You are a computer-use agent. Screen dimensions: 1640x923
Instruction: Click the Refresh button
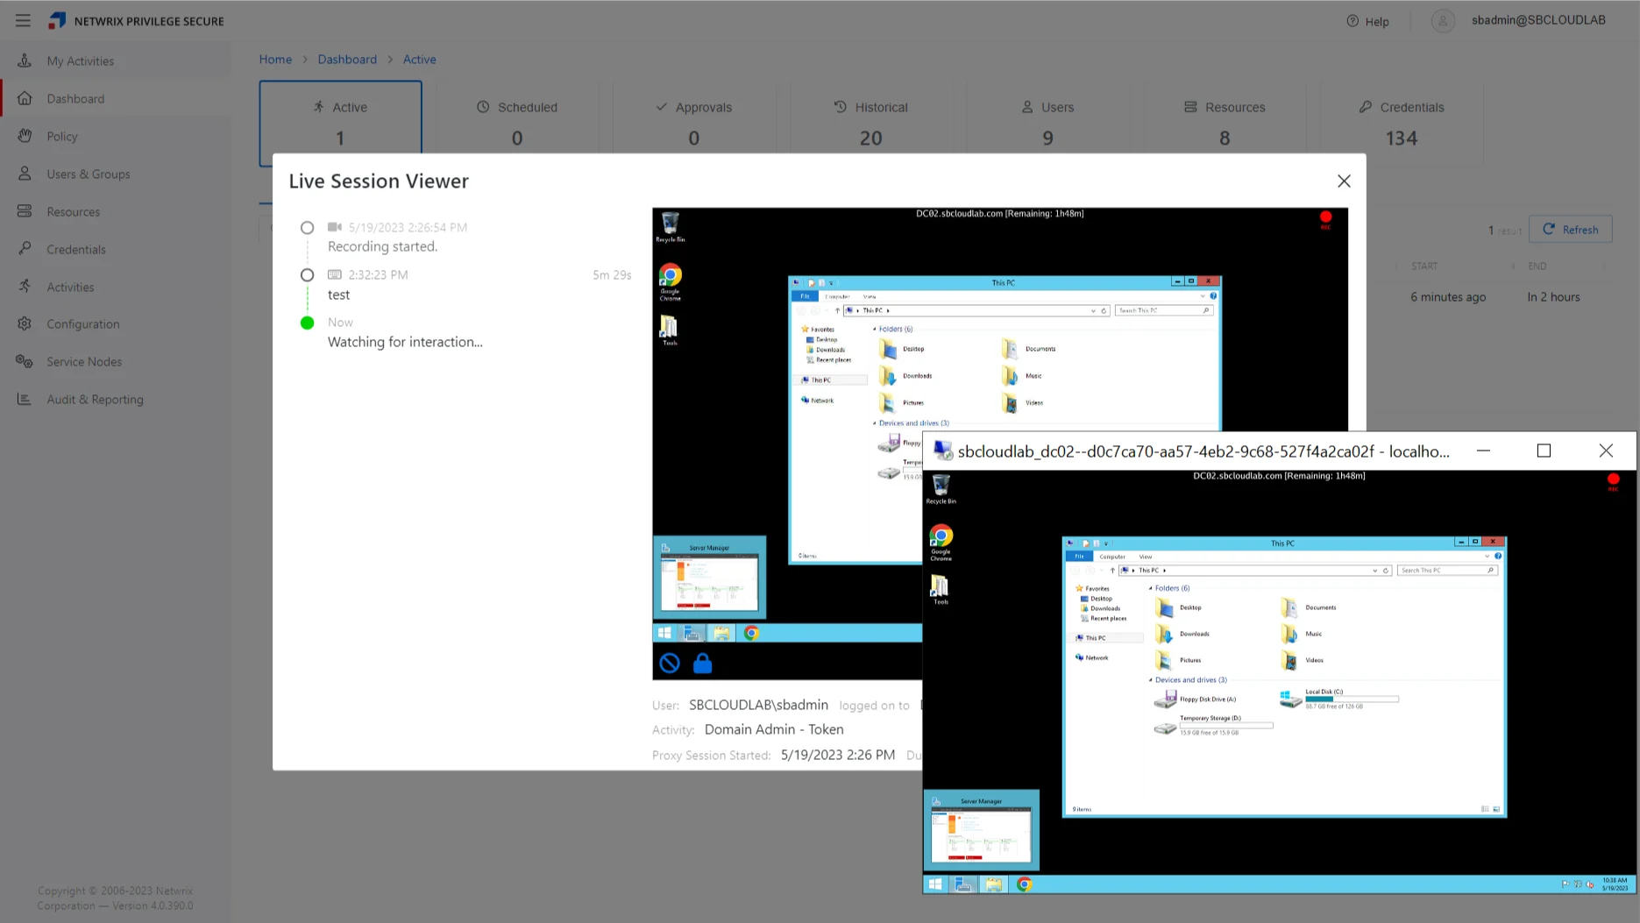point(1570,229)
